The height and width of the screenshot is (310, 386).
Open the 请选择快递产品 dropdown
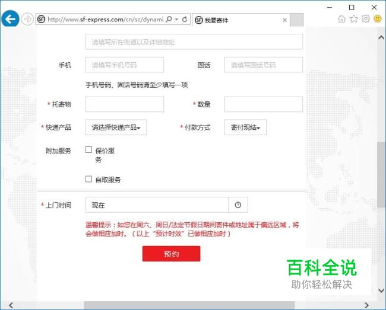tap(116, 127)
